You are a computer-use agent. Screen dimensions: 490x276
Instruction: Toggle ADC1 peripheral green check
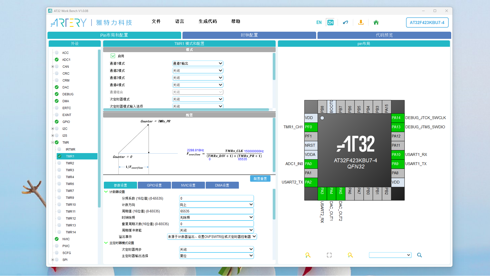tap(57, 60)
